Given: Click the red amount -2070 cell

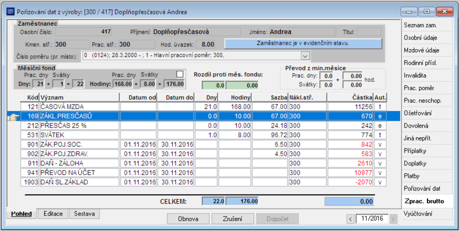Looking at the screenshot, I should [x=350, y=182].
